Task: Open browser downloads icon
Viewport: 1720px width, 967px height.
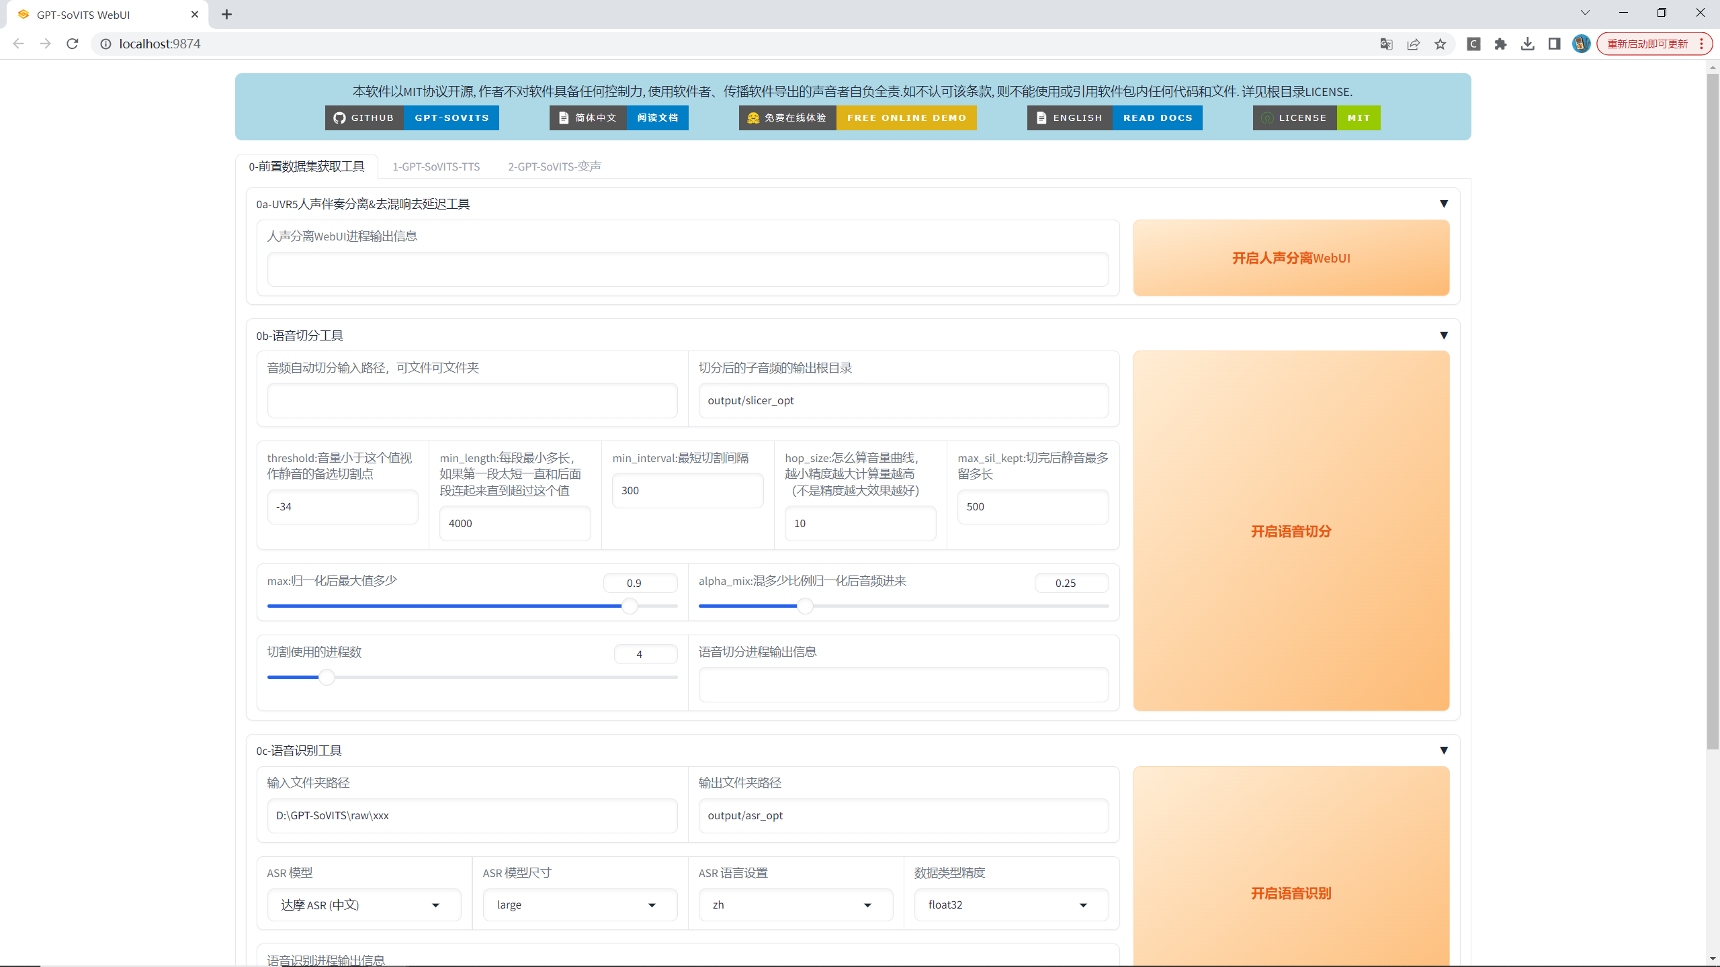Action: pos(1527,44)
